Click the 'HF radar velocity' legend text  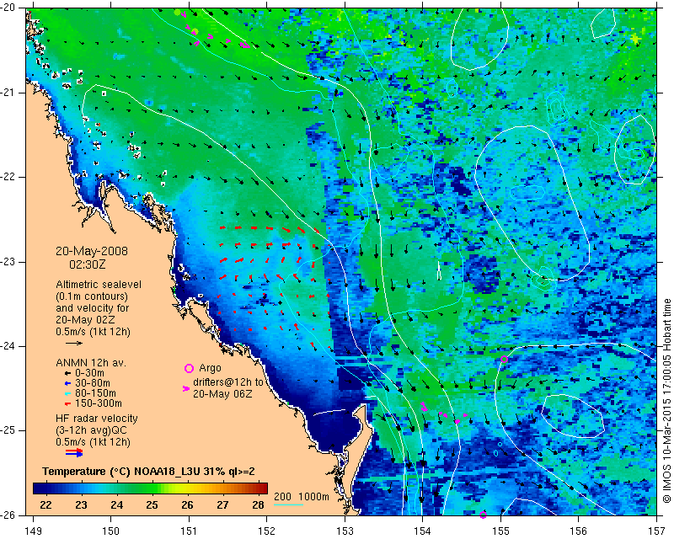(x=97, y=419)
